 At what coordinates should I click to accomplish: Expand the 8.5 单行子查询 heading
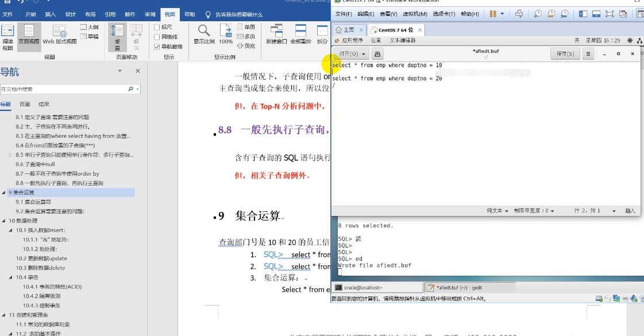click(x=11, y=155)
